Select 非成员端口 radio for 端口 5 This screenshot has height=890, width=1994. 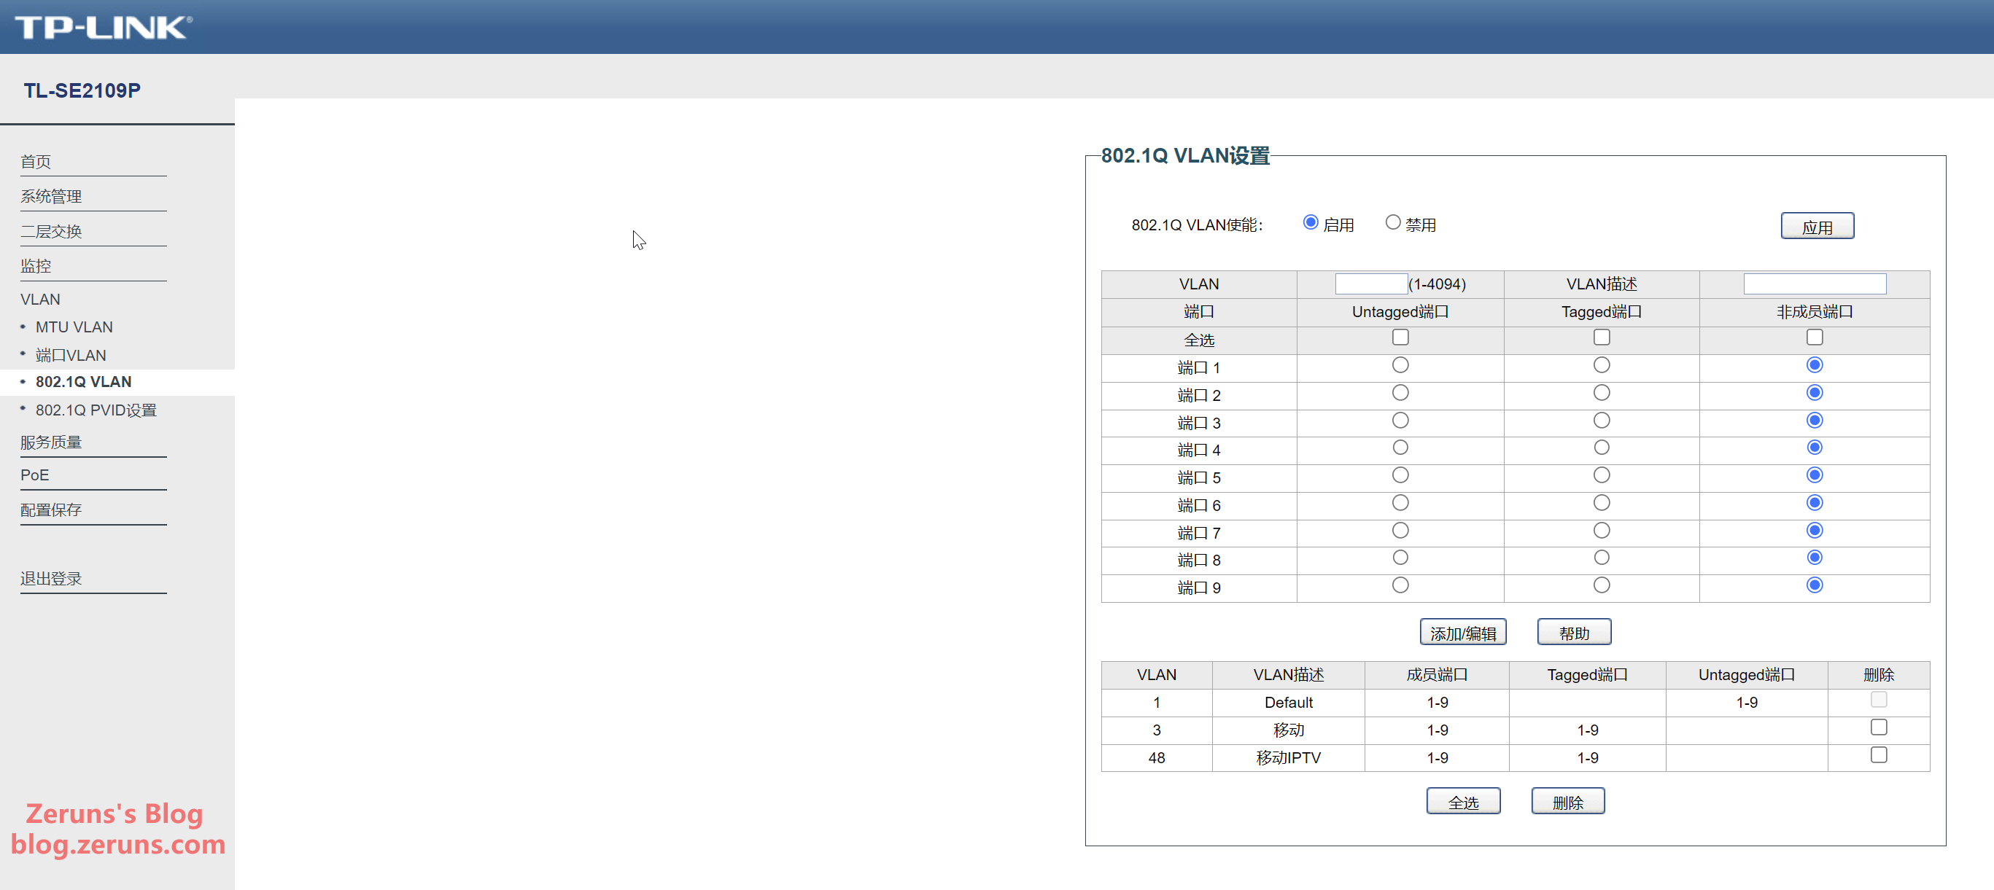pyautogui.click(x=1815, y=475)
